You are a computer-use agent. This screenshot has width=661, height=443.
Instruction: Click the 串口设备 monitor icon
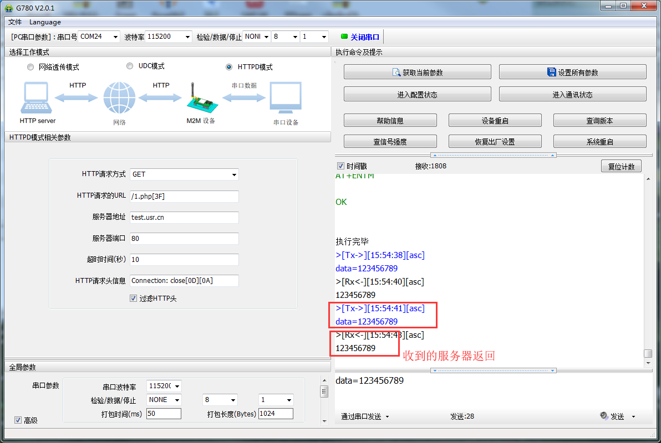coord(286,98)
